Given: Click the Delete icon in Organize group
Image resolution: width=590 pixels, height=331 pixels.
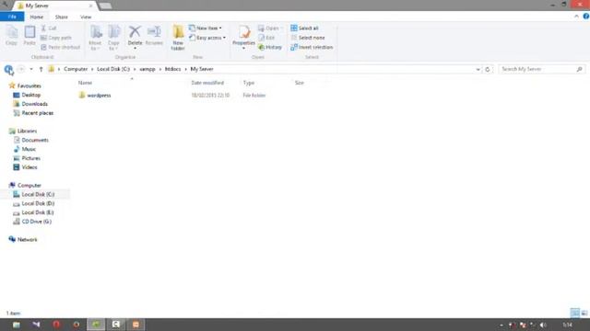Looking at the screenshot, I should click(x=135, y=37).
